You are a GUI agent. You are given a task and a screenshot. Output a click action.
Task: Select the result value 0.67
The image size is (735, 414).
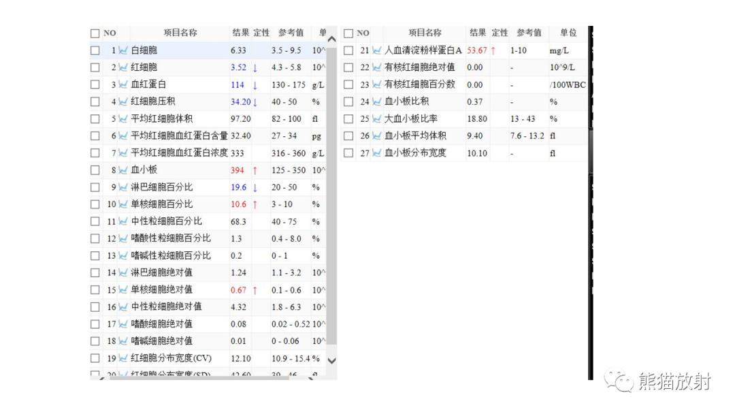238,290
